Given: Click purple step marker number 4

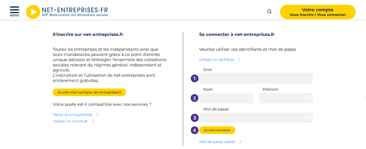Looking at the screenshot, I should click(x=195, y=130).
